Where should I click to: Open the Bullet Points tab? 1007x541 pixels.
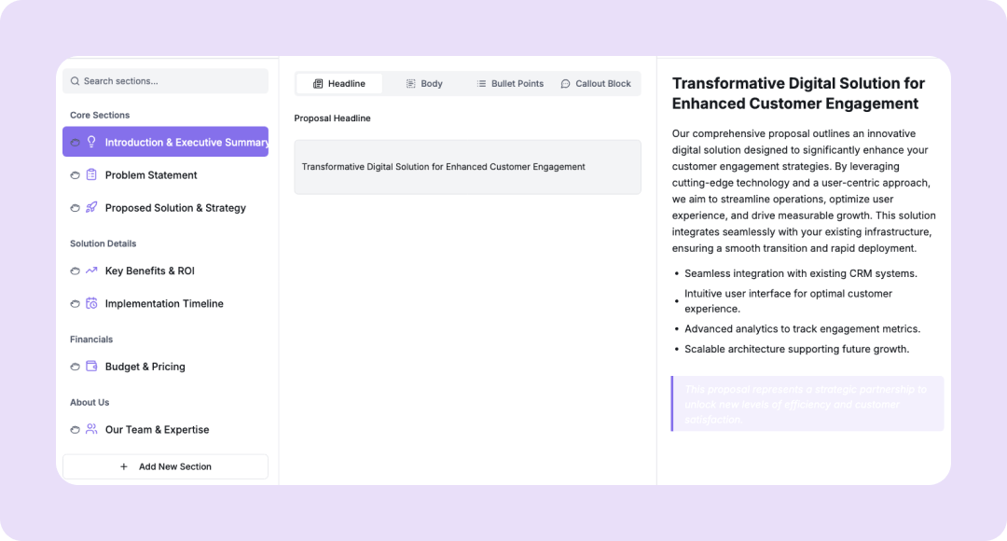[x=510, y=84]
